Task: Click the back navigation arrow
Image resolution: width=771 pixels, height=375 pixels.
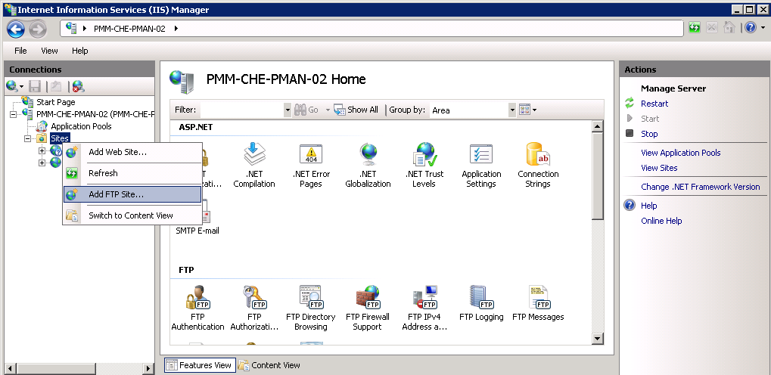Action: [x=16, y=29]
